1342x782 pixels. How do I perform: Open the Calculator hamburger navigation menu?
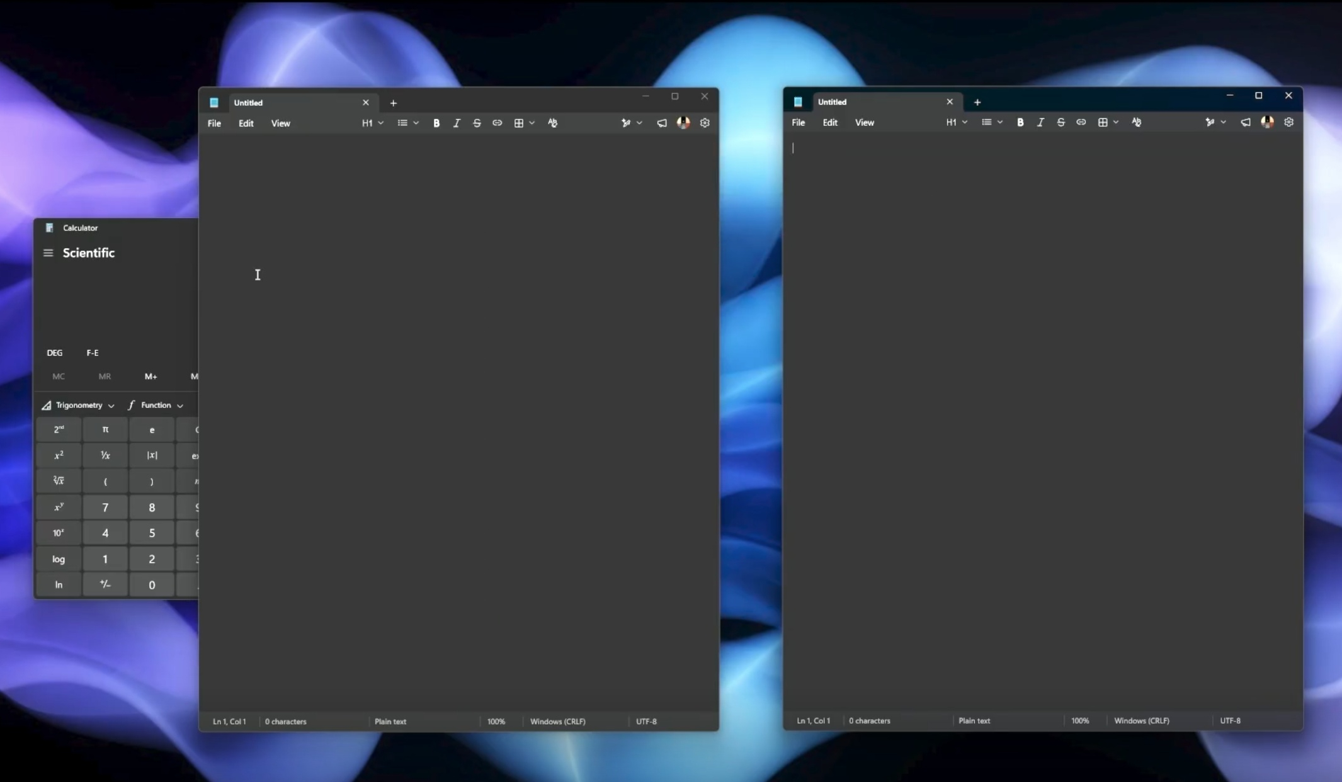point(48,253)
